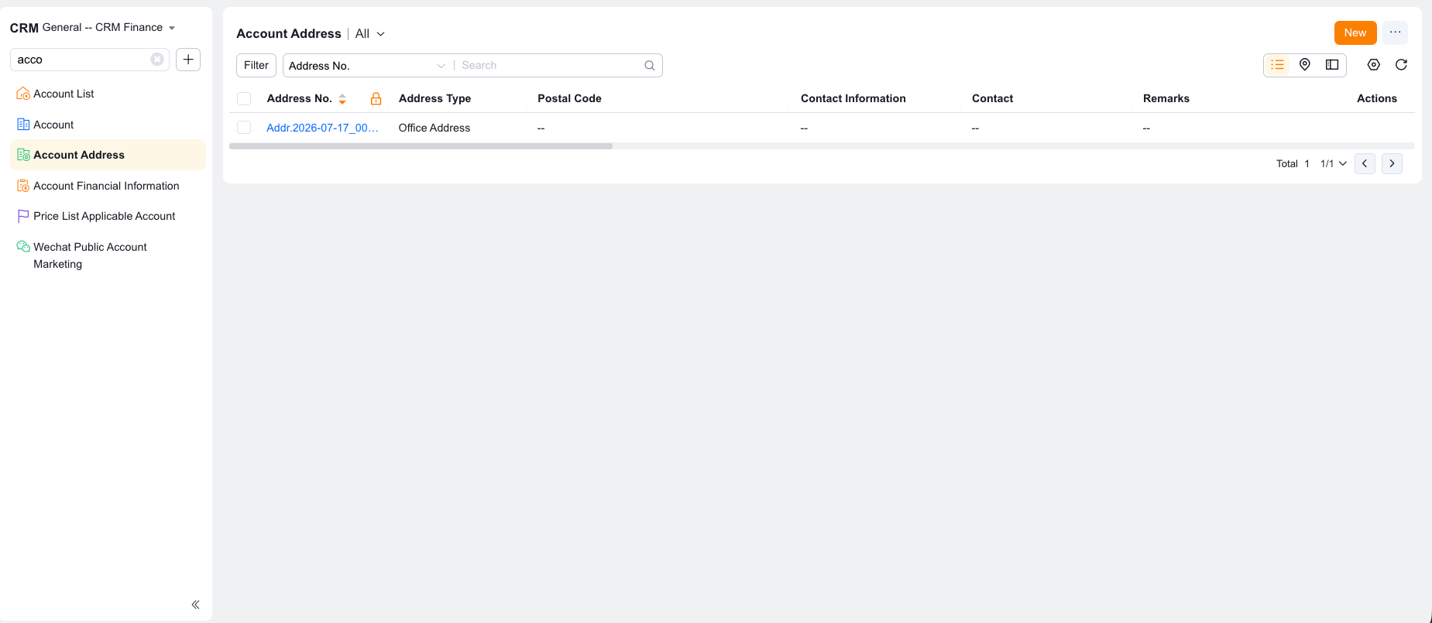Open Wechat Public Account Marketing

90,255
